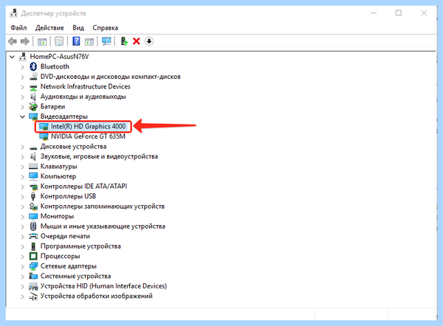Collapse the HomePC-AsusN76V root node
The width and height of the screenshot is (443, 326).
pyautogui.click(x=12, y=57)
